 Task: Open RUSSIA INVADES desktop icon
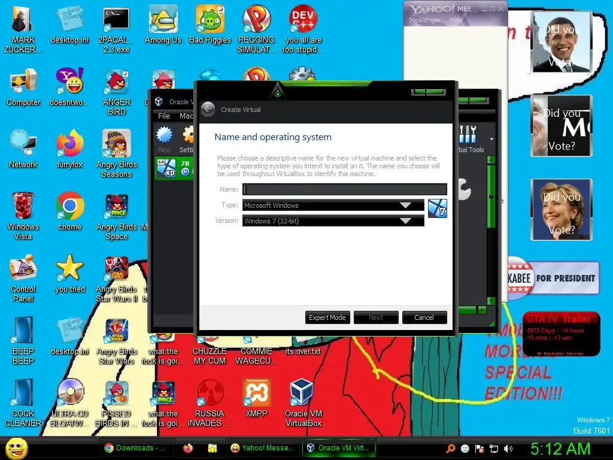210,403
